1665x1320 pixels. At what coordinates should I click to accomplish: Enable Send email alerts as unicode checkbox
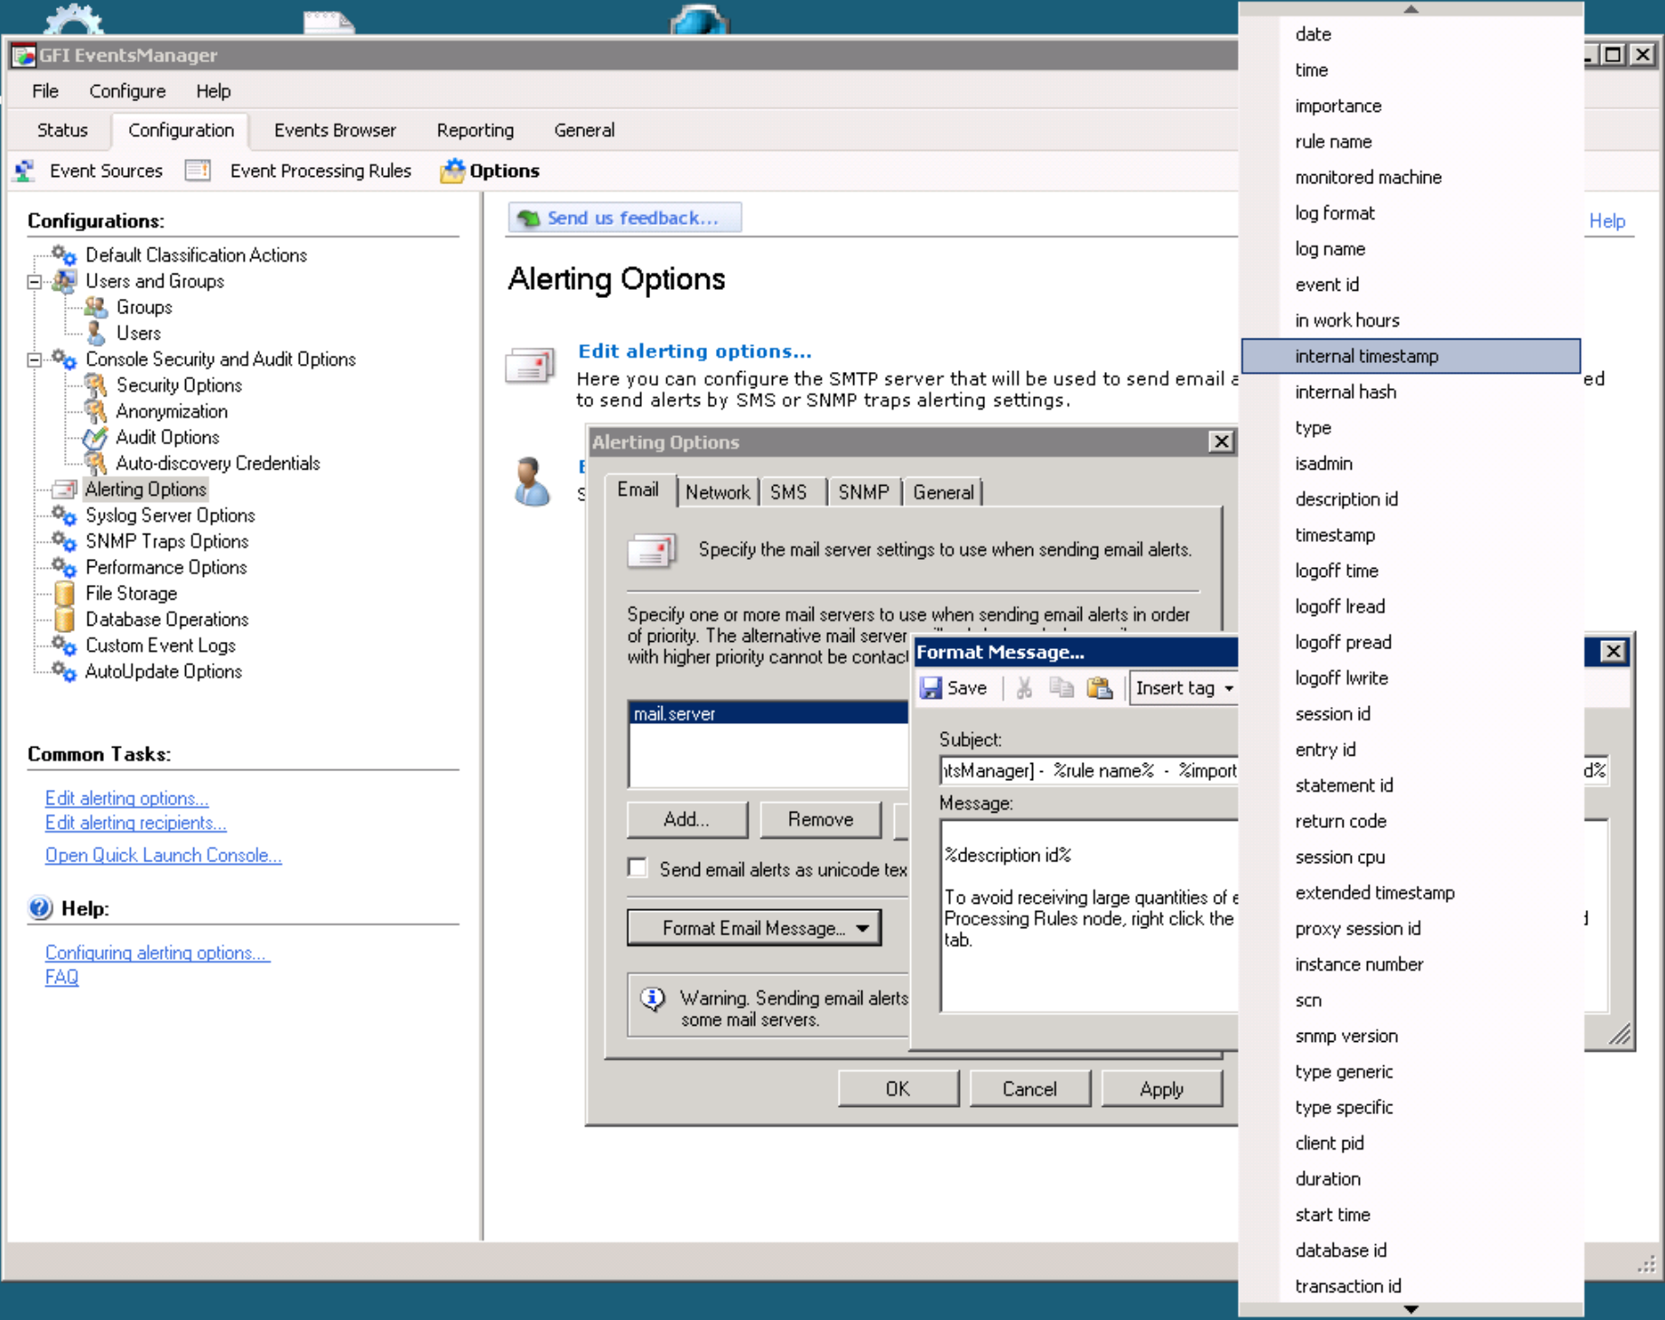pos(638,869)
